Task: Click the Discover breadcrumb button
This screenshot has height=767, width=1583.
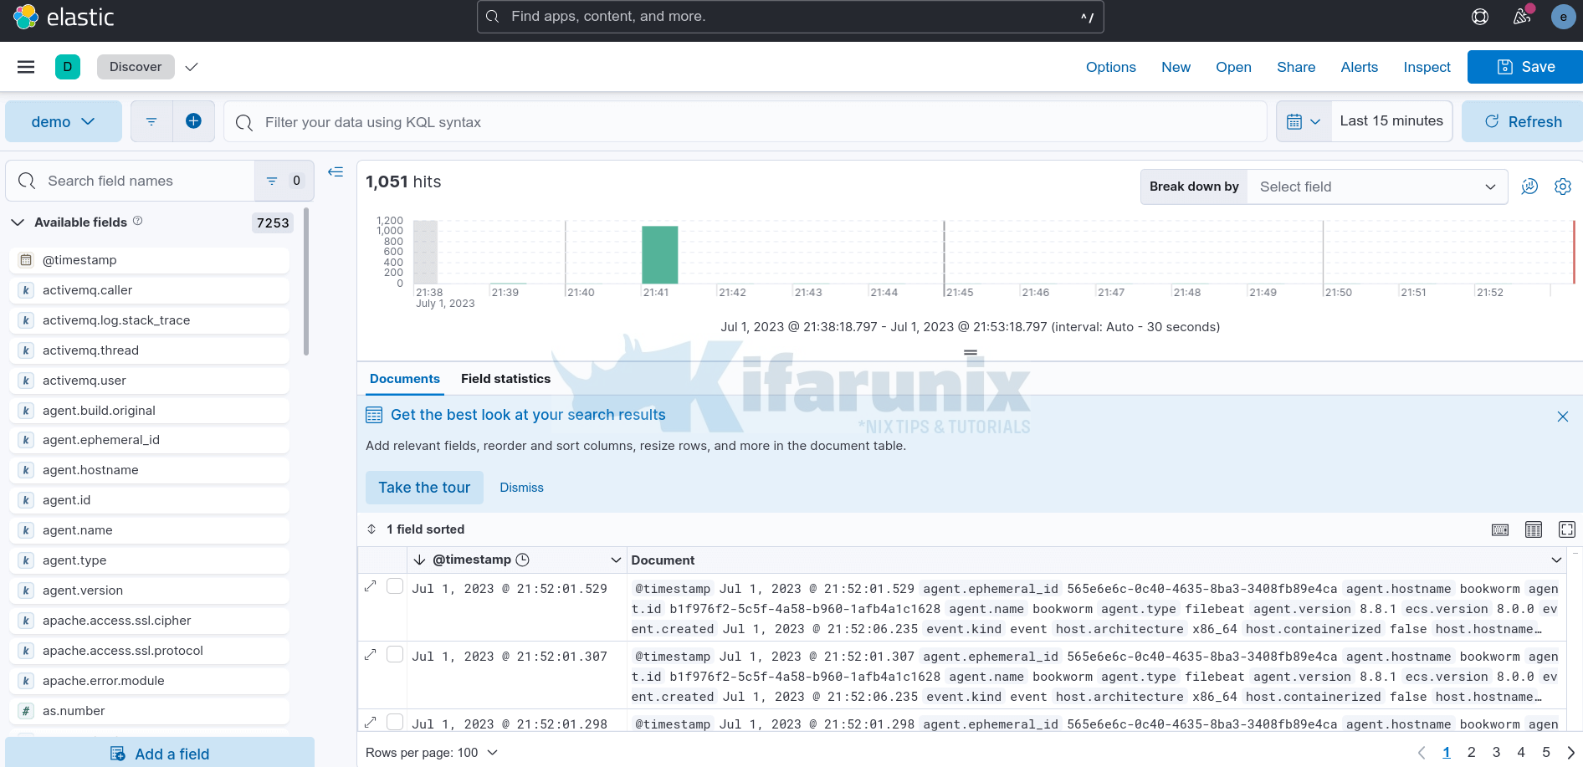Action: (136, 67)
